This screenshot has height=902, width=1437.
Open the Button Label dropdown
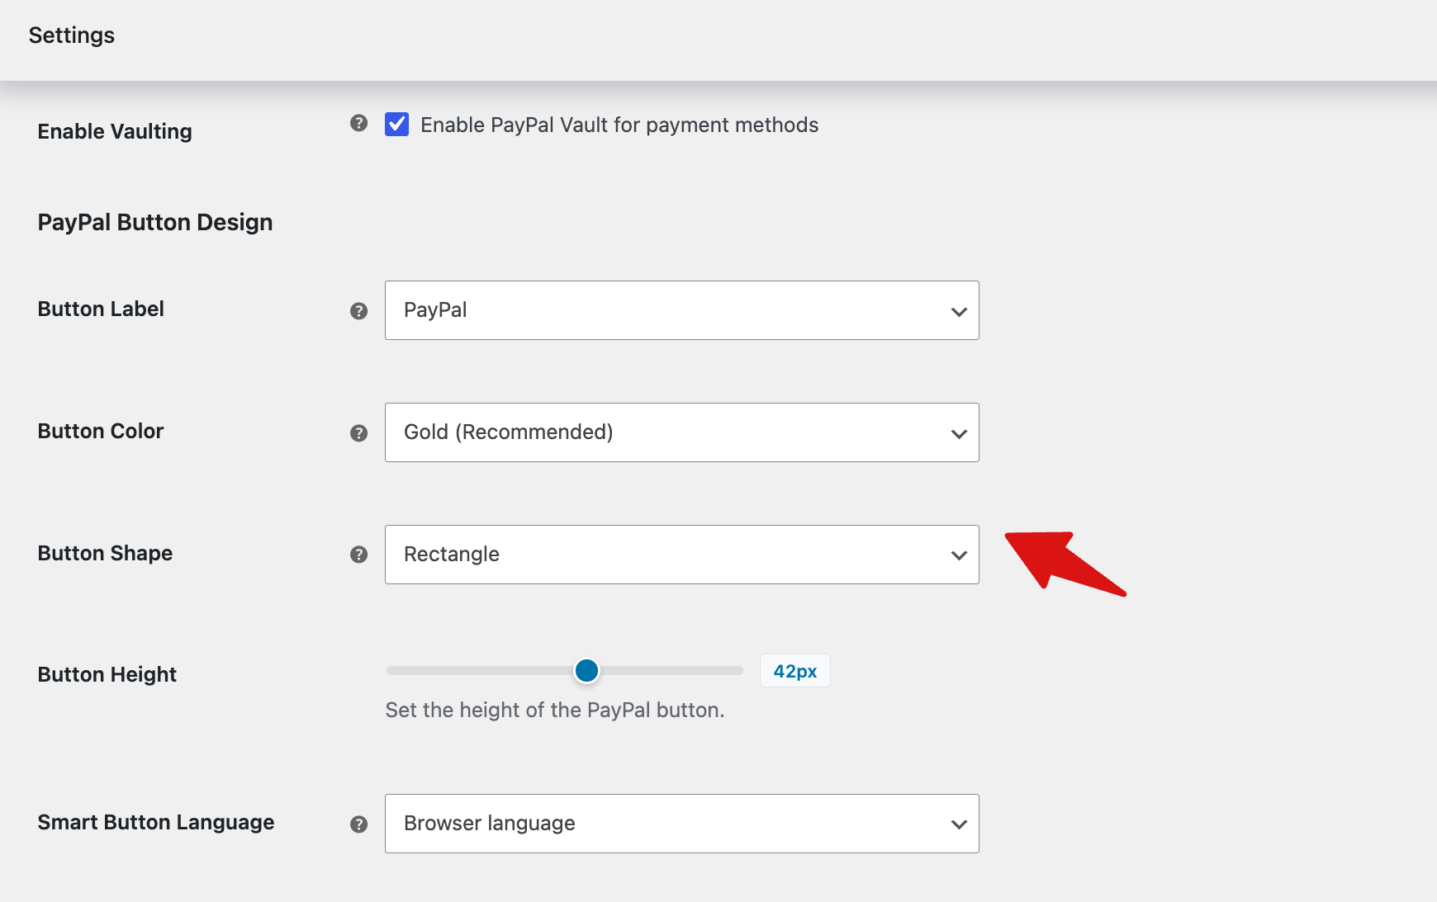(x=682, y=310)
